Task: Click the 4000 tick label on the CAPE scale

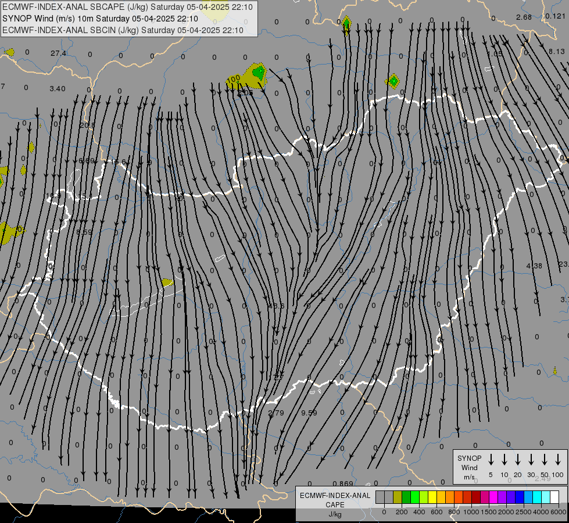Action: [x=541, y=512]
